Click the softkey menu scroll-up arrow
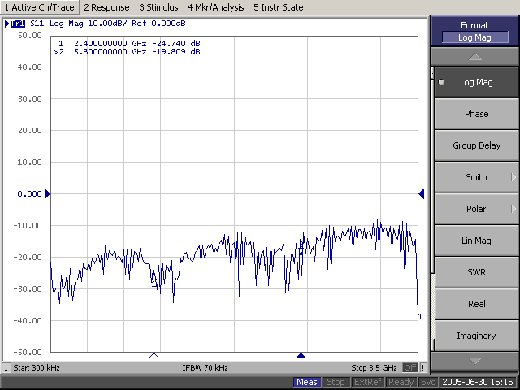 pyautogui.click(x=474, y=57)
